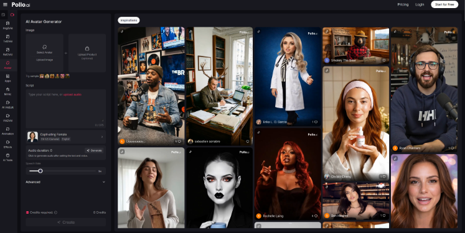Select the Inspirations tab
Screen dimensions: 465x233
coord(129,20)
